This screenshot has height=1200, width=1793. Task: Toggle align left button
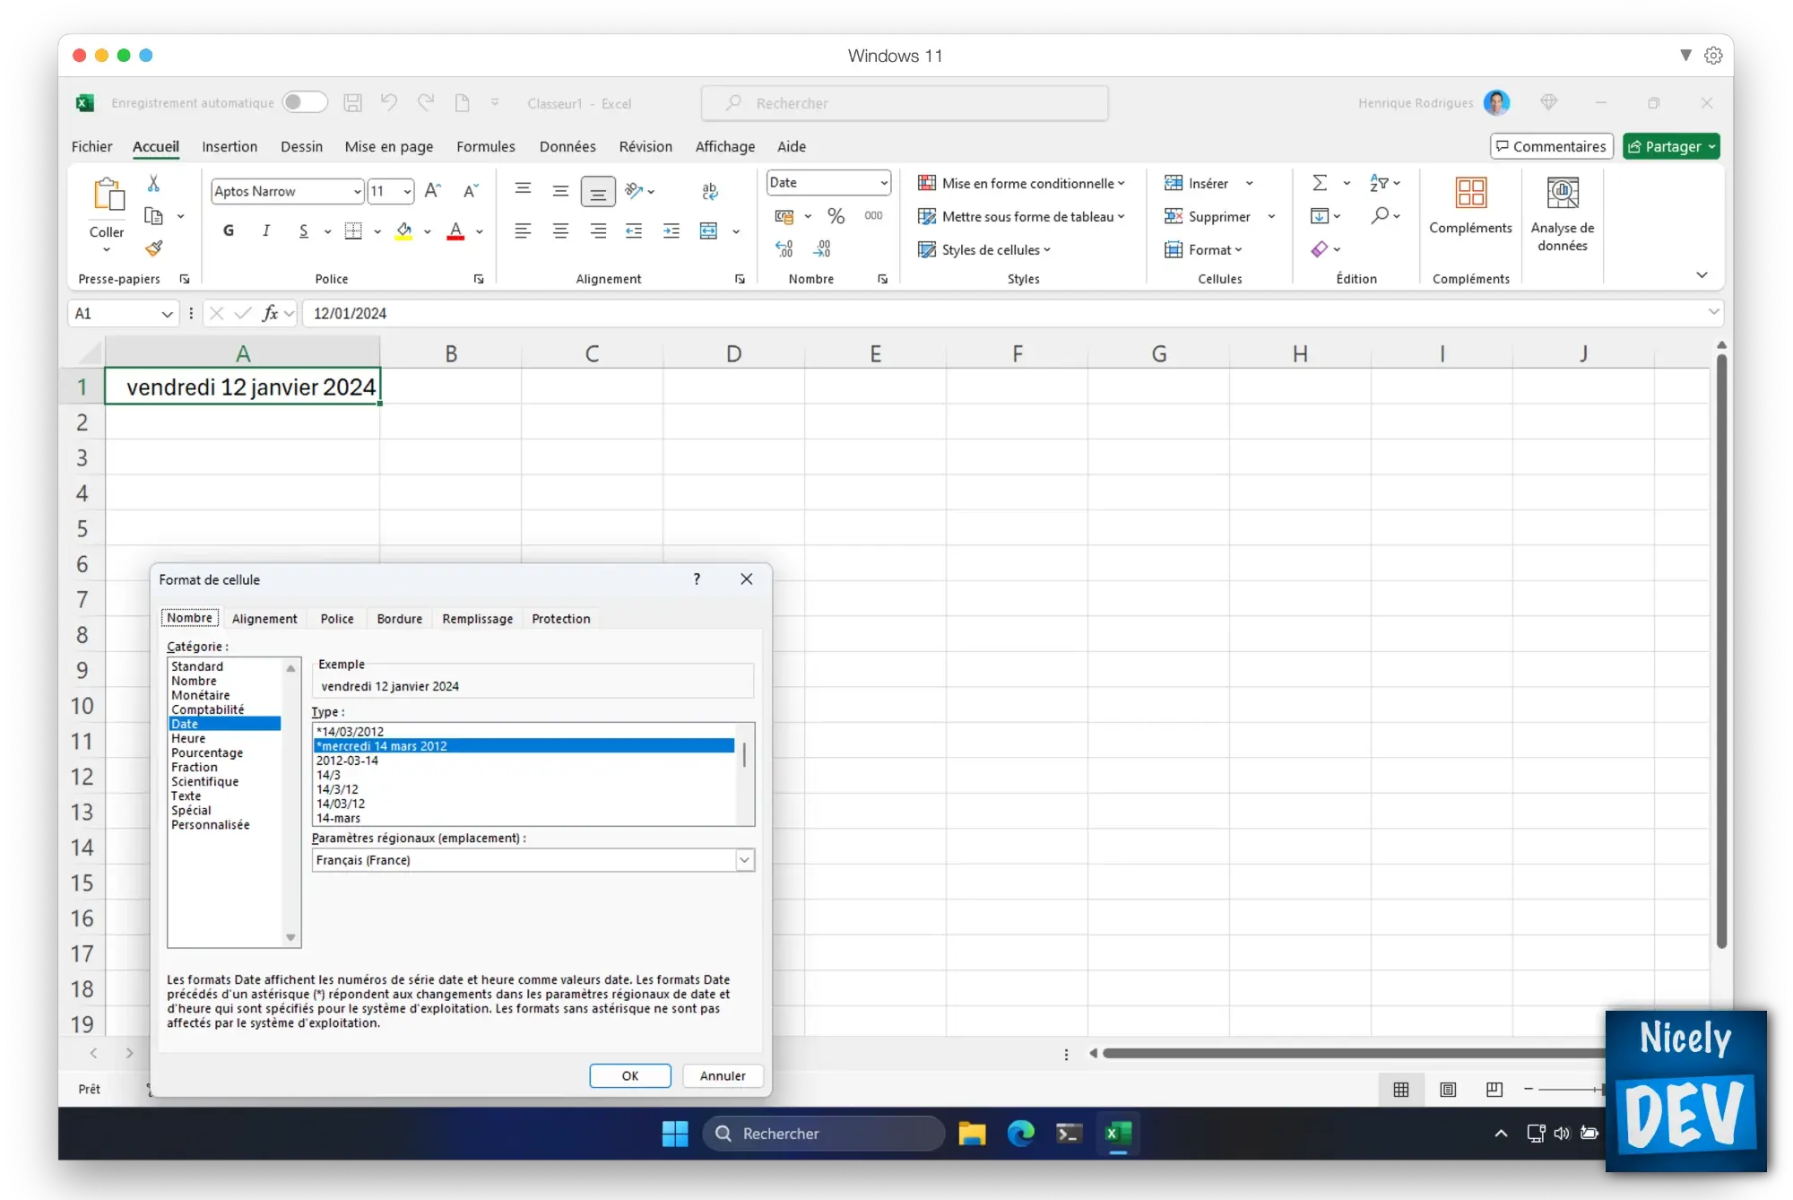click(x=523, y=231)
